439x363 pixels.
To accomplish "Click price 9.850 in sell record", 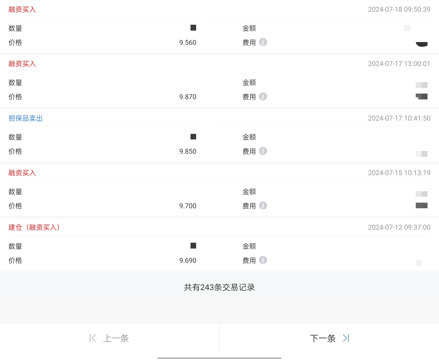I will 188,151.
